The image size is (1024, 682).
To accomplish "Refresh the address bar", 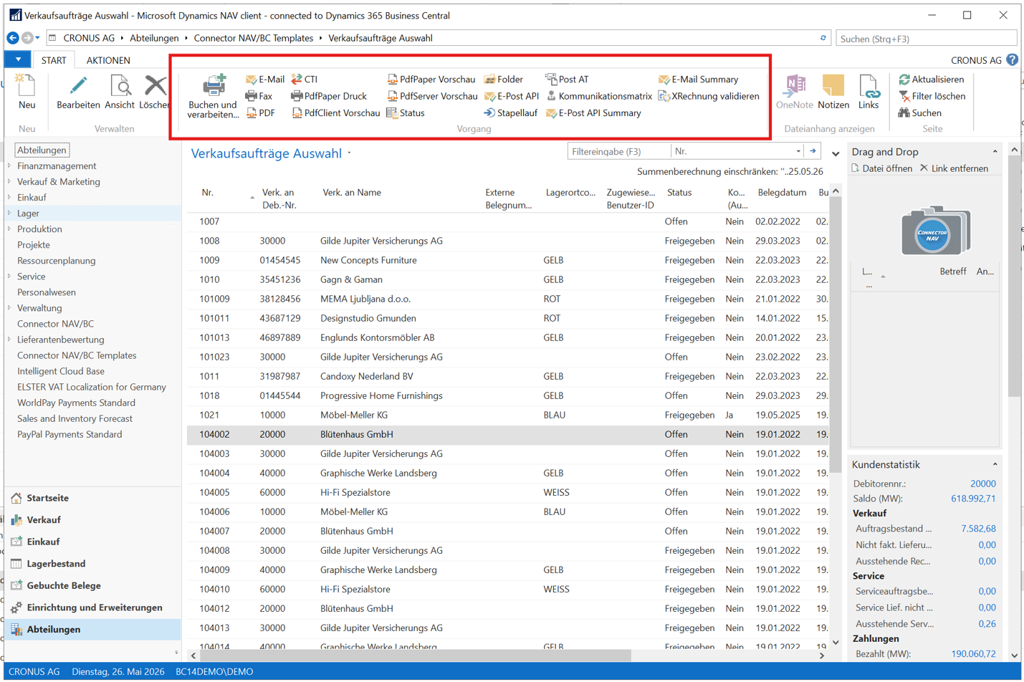I will [823, 38].
